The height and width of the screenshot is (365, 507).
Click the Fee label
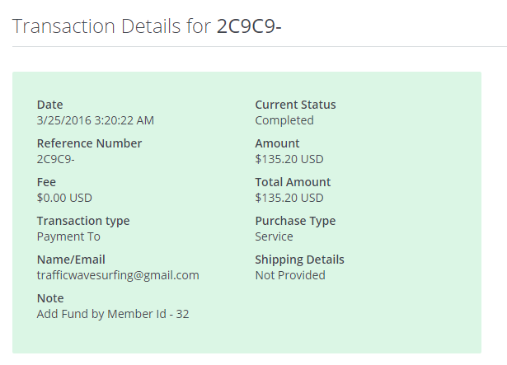point(46,182)
